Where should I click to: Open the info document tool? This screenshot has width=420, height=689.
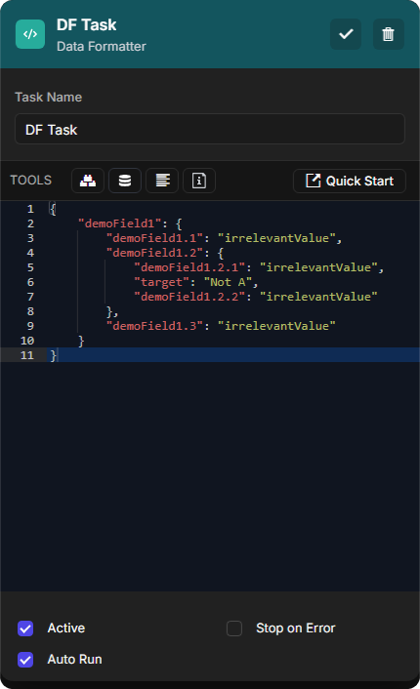(x=199, y=181)
